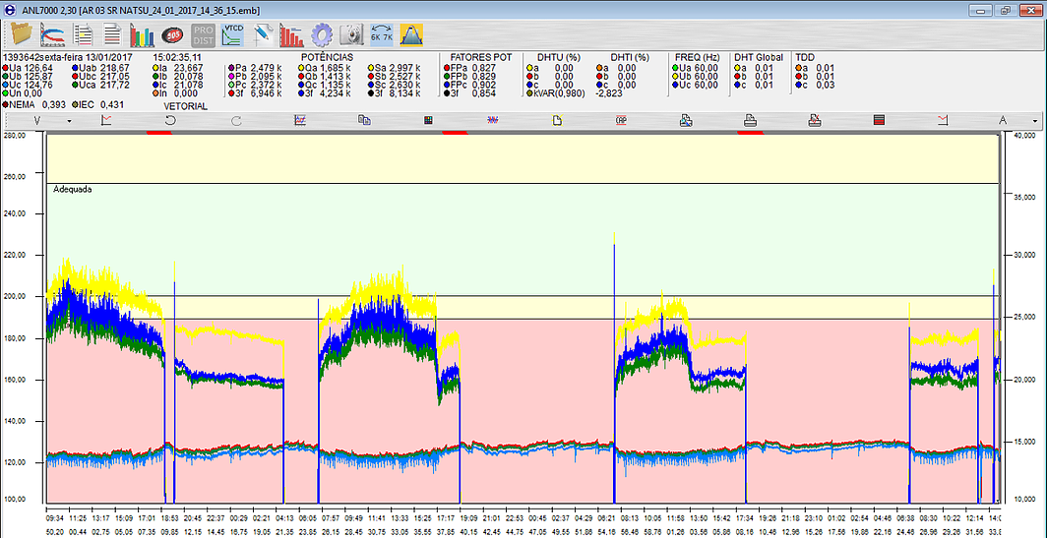This screenshot has height=538, width=1047.
Task: Click the undo arrow in graph toolbar
Action: pos(170,120)
